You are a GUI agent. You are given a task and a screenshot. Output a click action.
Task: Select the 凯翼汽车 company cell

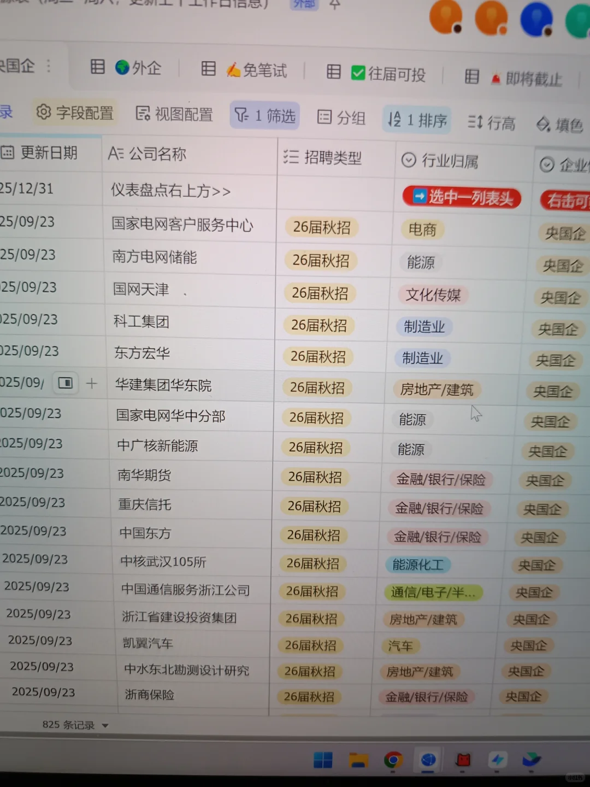pos(193,644)
